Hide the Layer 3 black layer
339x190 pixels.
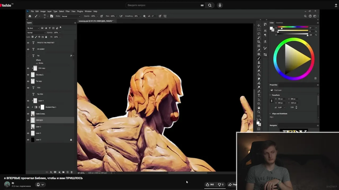pos(28,140)
